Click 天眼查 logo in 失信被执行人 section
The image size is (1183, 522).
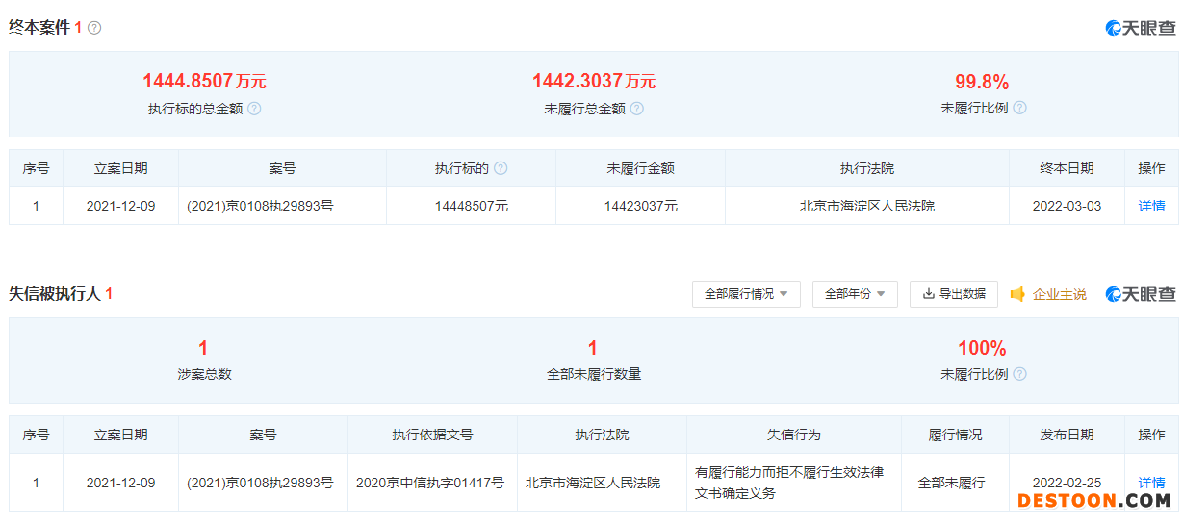tap(1141, 294)
